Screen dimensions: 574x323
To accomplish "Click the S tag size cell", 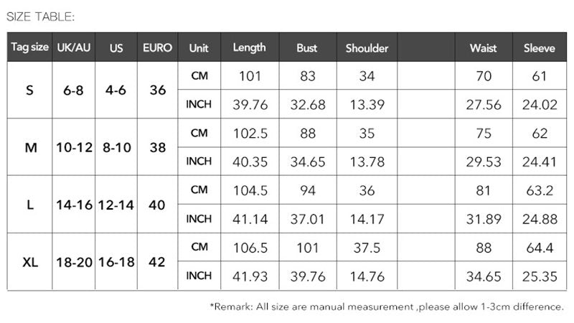I will (29, 90).
